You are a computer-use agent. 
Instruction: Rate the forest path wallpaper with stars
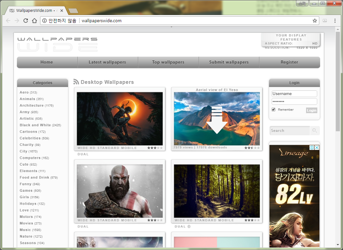[252, 220]
